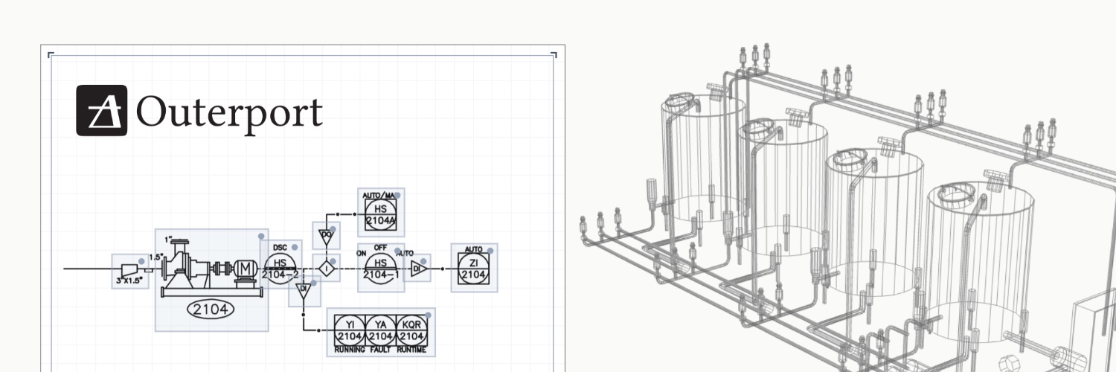Viewport: 1116px width, 372px height.
Task: Click the ON label beside HS 2104-1
Action: [x=362, y=254]
